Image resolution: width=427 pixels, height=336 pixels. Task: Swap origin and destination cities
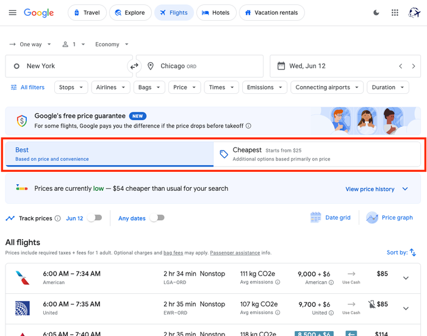coord(134,66)
